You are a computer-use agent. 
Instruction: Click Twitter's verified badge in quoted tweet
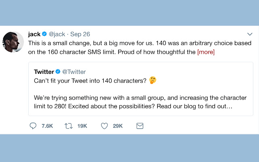click(58, 72)
